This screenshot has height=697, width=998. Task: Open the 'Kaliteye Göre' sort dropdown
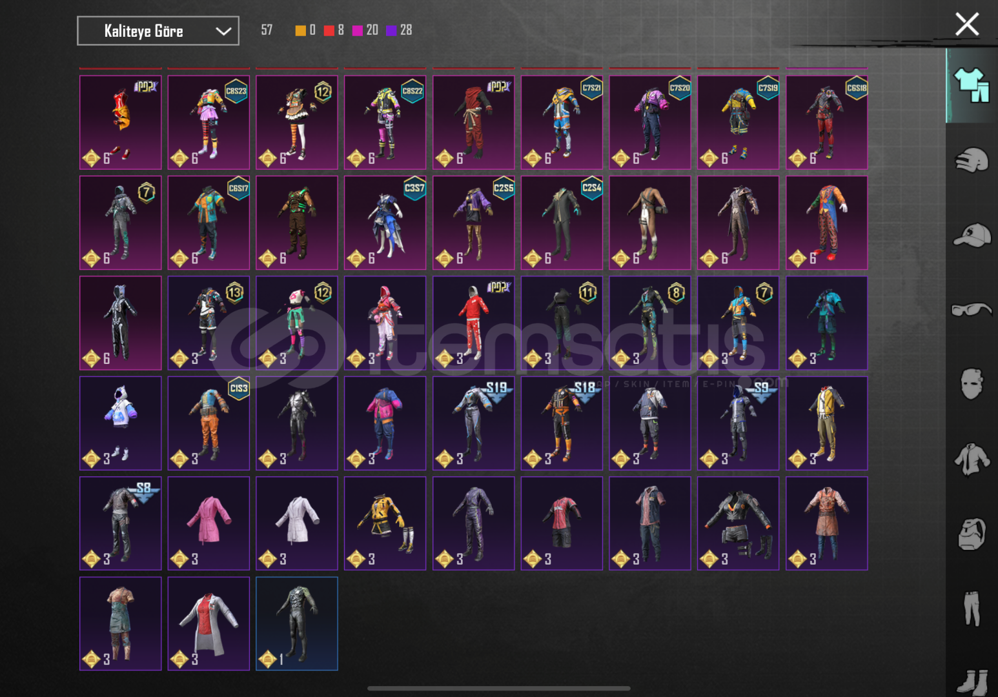point(158,31)
